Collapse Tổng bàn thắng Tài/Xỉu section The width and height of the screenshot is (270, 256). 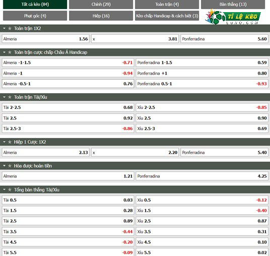5,189
